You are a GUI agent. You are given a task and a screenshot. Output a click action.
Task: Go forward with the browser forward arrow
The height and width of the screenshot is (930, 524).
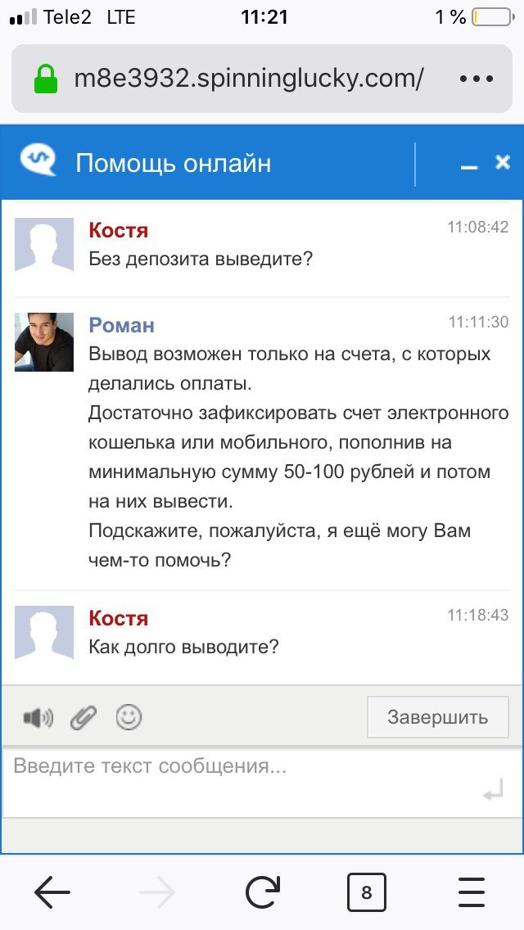(157, 892)
